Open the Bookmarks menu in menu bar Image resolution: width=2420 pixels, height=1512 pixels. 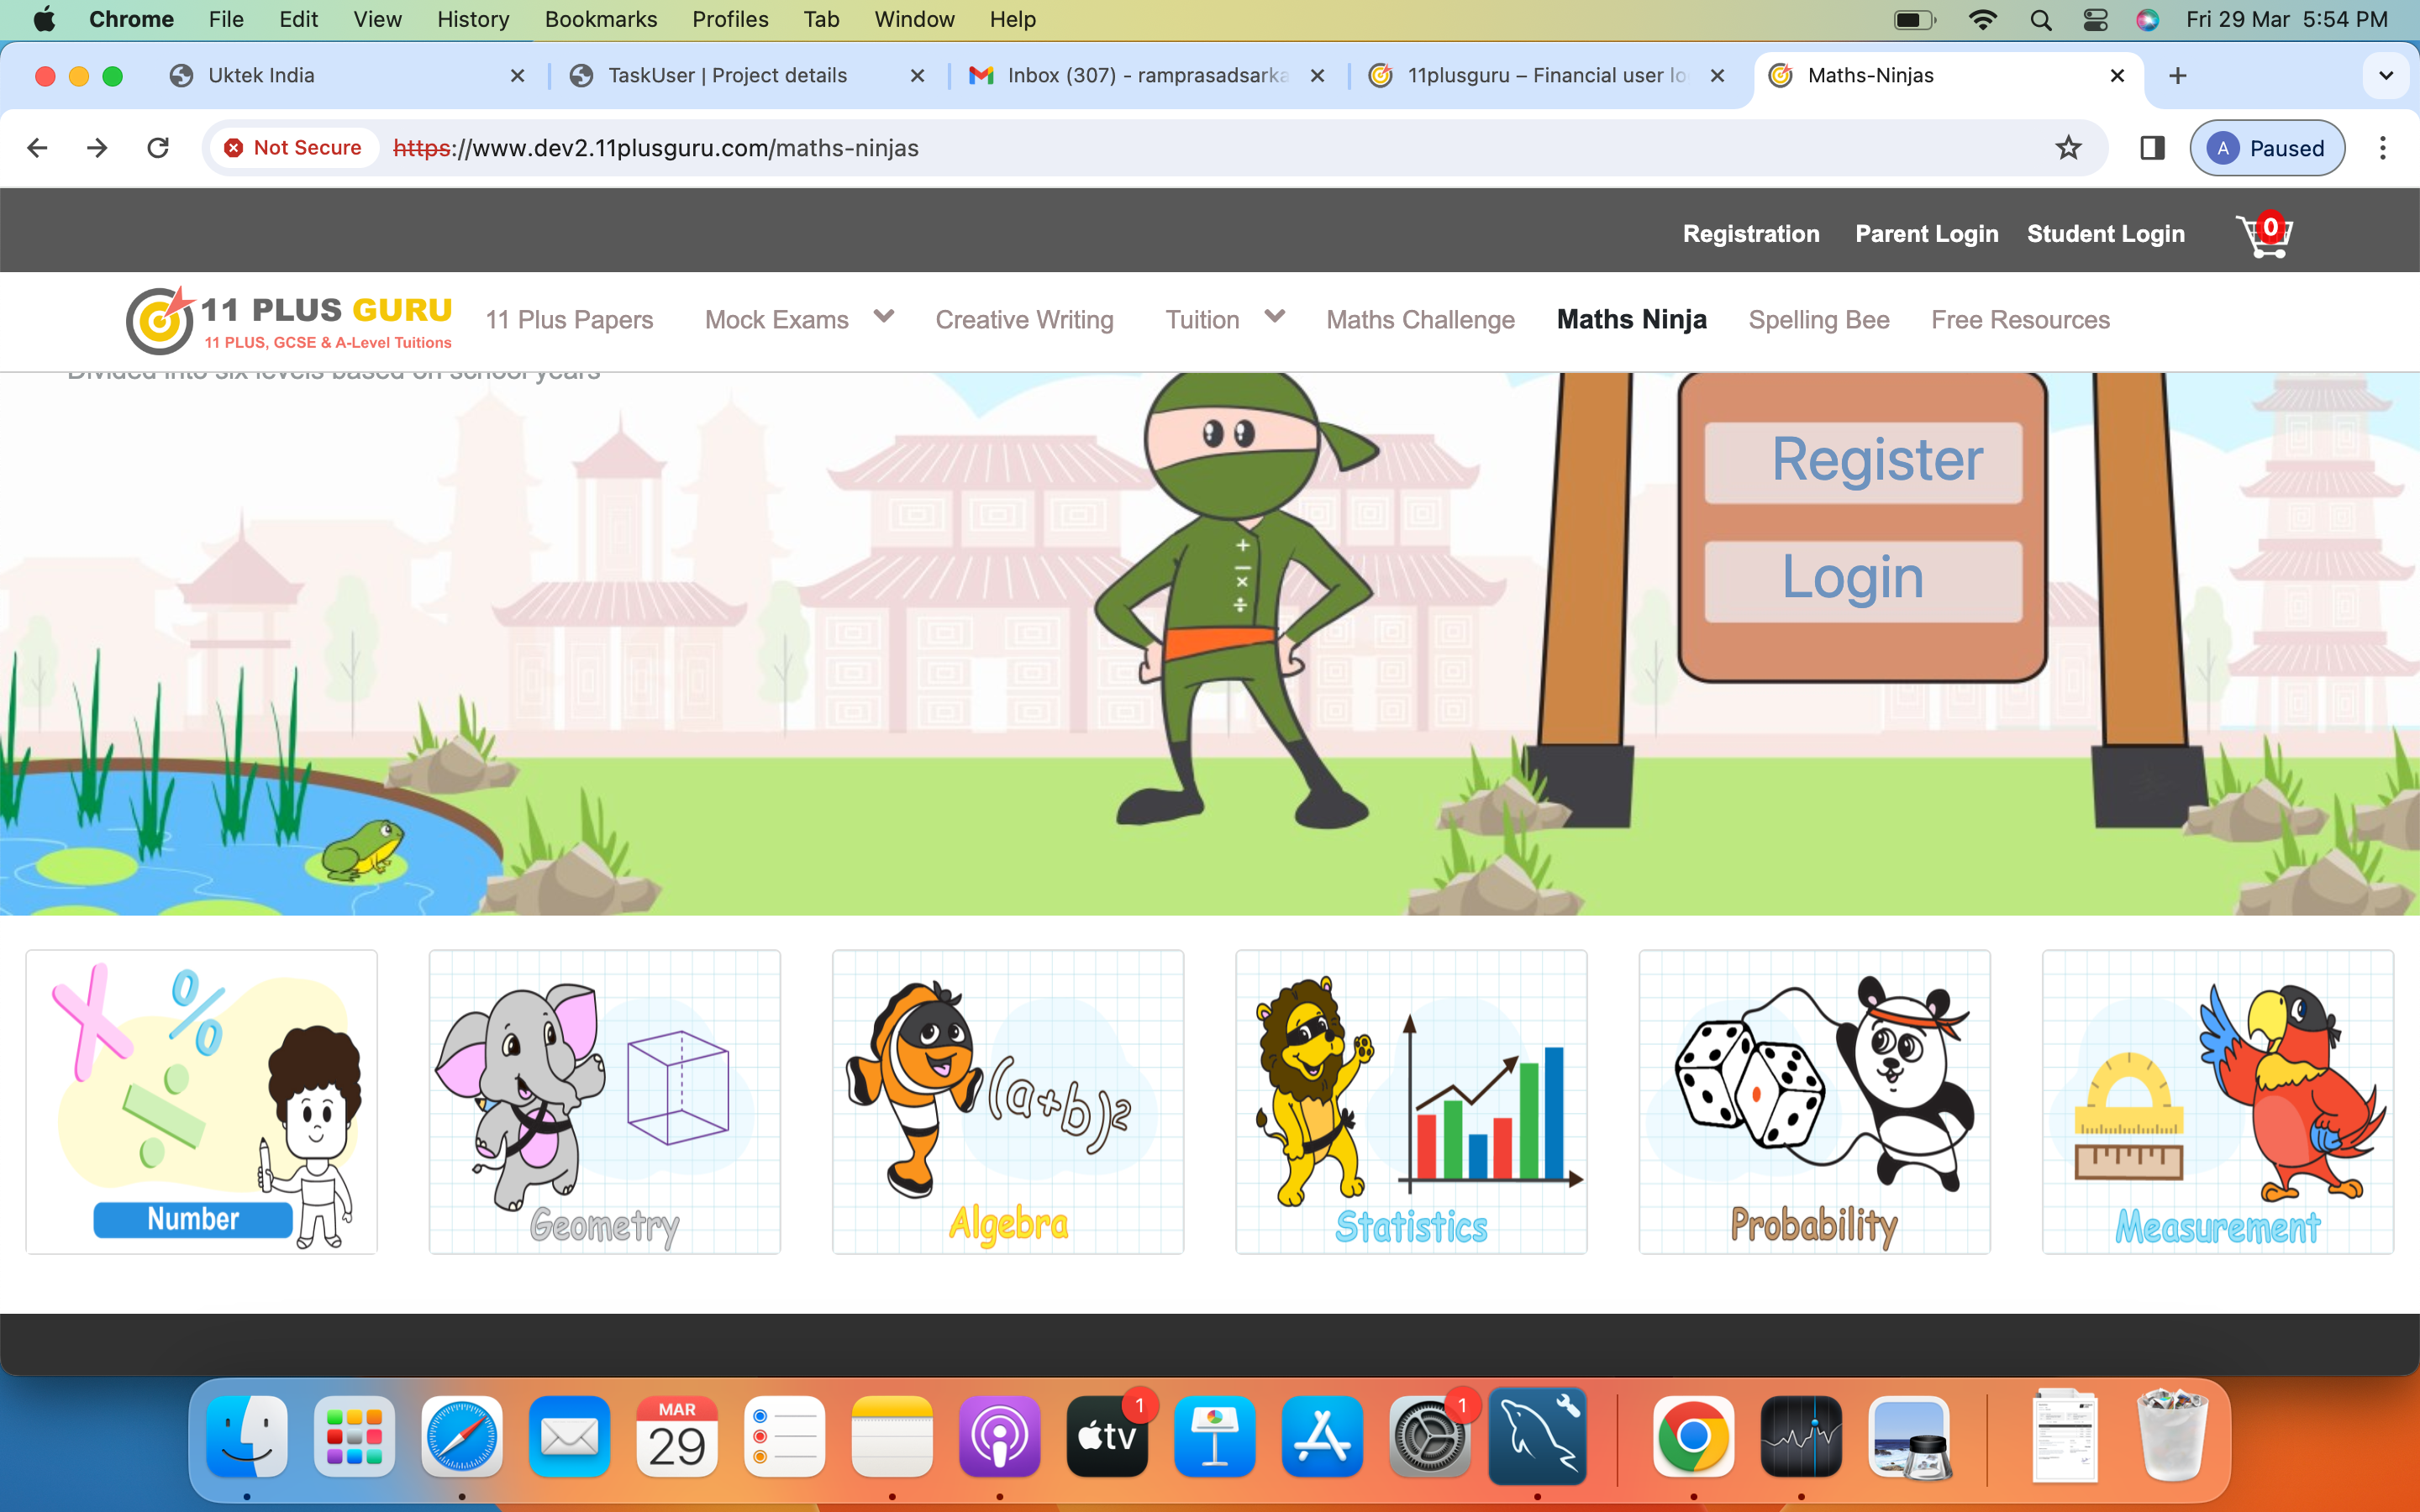pyautogui.click(x=600, y=19)
